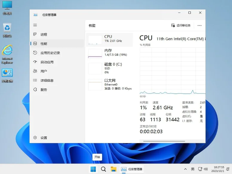Select the Internet Explorer desktop icon

7,55
